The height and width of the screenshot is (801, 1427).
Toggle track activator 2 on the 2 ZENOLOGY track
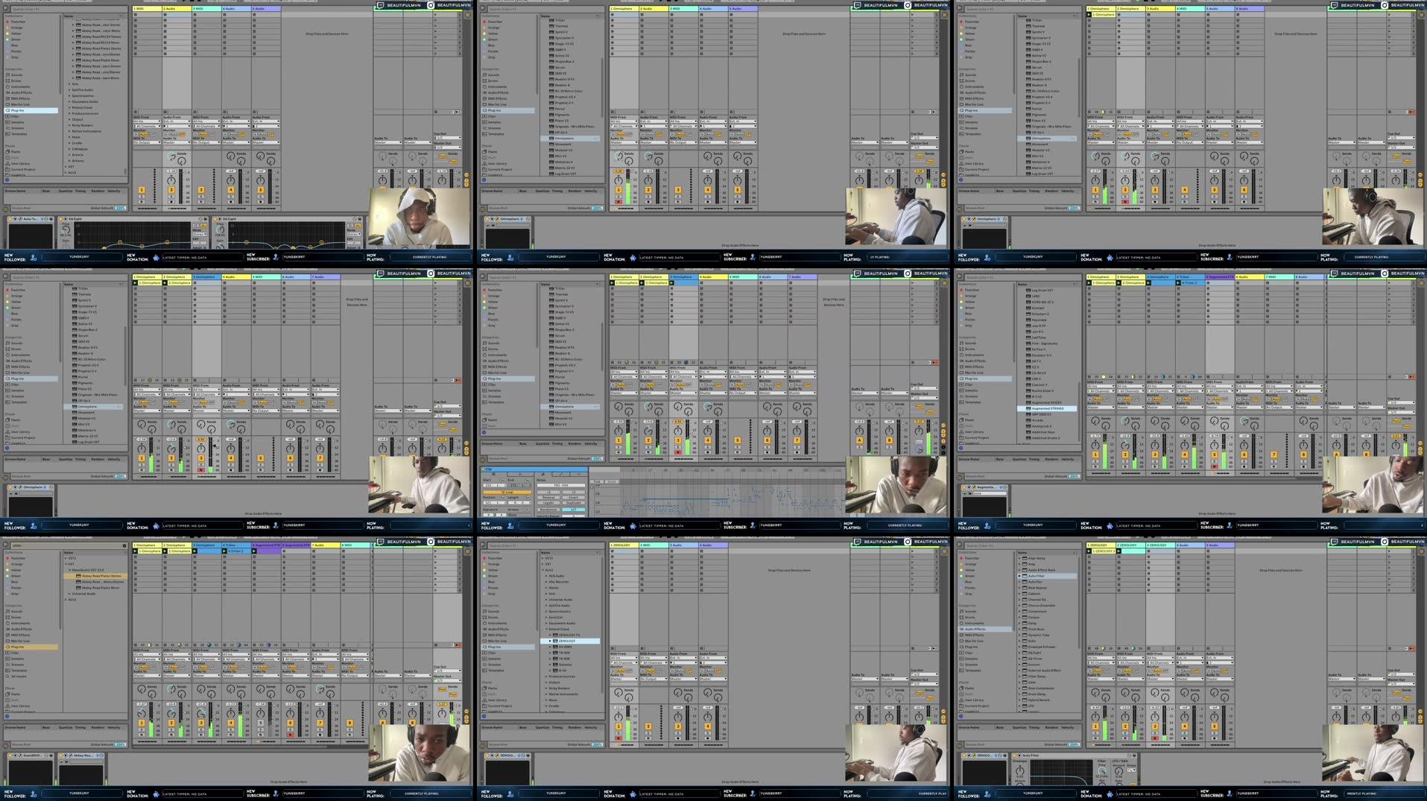click(1125, 725)
